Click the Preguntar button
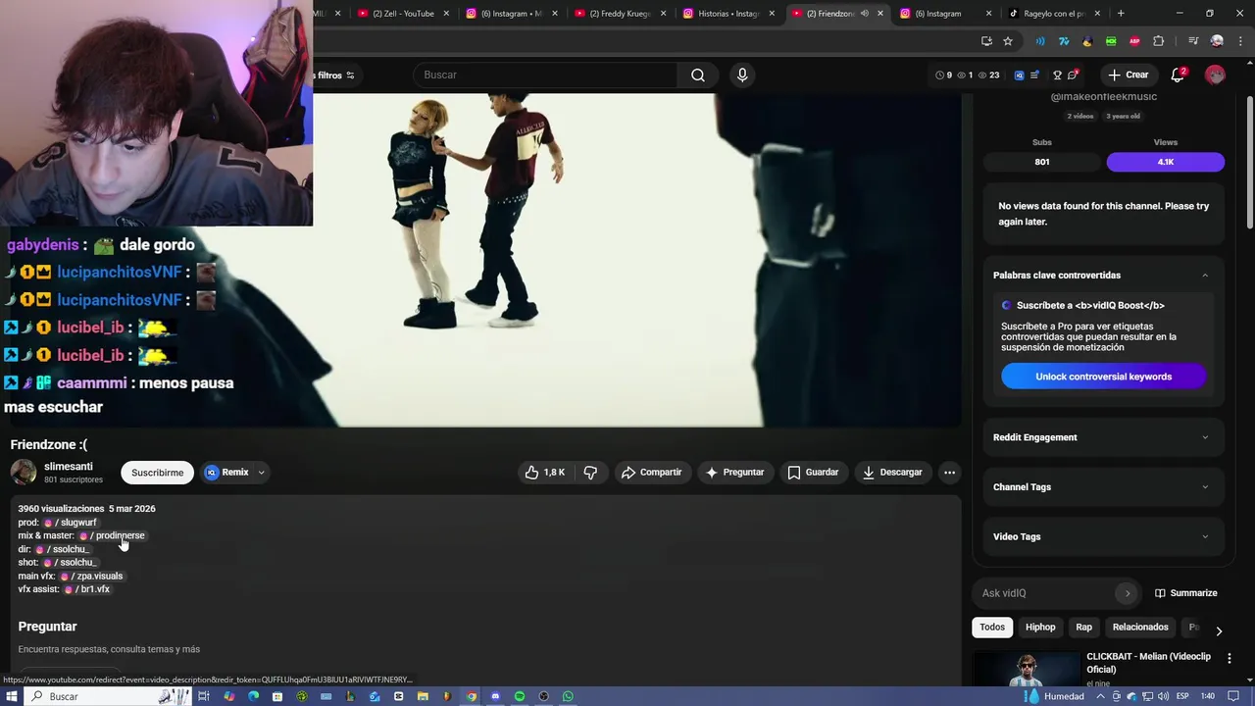Viewport: 1255px width, 706px height. click(734, 472)
